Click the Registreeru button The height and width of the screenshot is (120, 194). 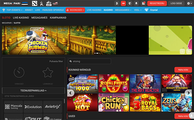tap(157, 4)
